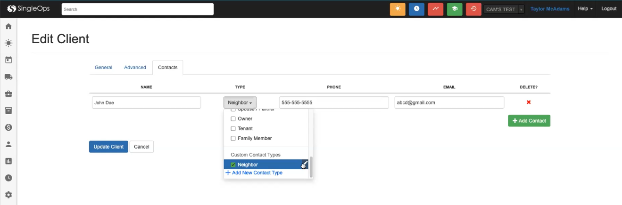Check the Owner contact type checkbox
This screenshot has width=622, height=205.
tap(233, 119)
